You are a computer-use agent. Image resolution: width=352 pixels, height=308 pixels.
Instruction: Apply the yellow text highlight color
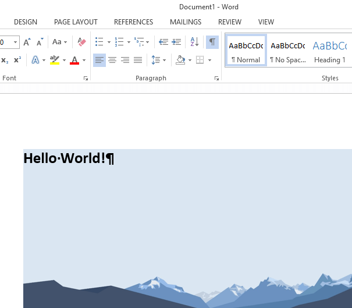pos(55,60)
